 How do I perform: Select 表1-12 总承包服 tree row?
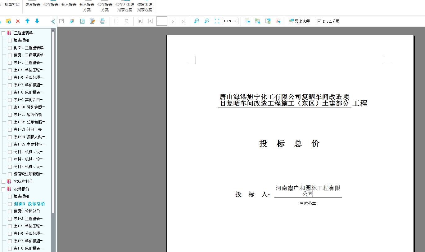(x=29, y=122)
